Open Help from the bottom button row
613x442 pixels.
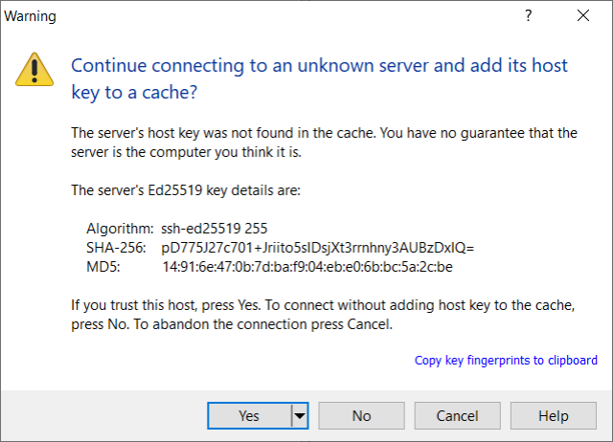coord(554,416)
